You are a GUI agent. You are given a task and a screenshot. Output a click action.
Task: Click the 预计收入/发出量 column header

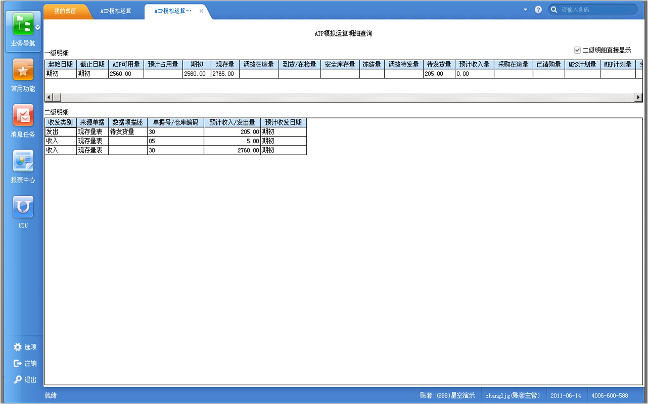[x=232, y=122]
